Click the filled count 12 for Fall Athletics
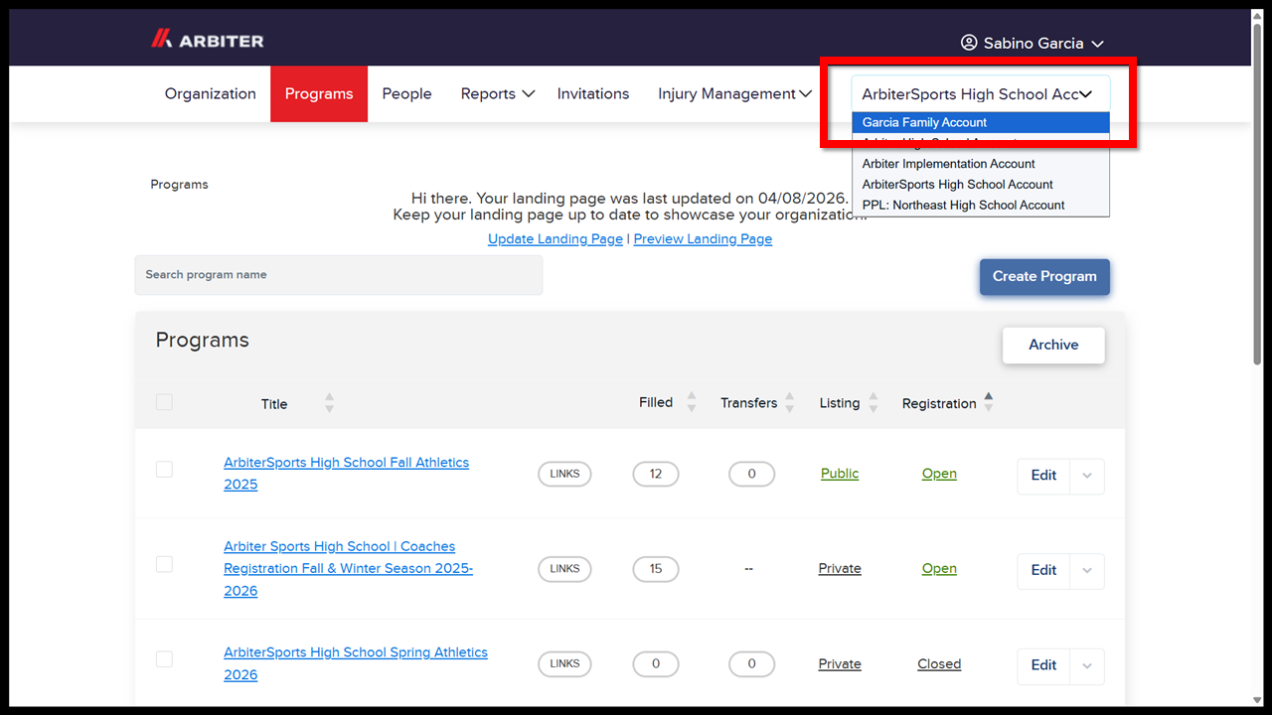 (656, 474)
